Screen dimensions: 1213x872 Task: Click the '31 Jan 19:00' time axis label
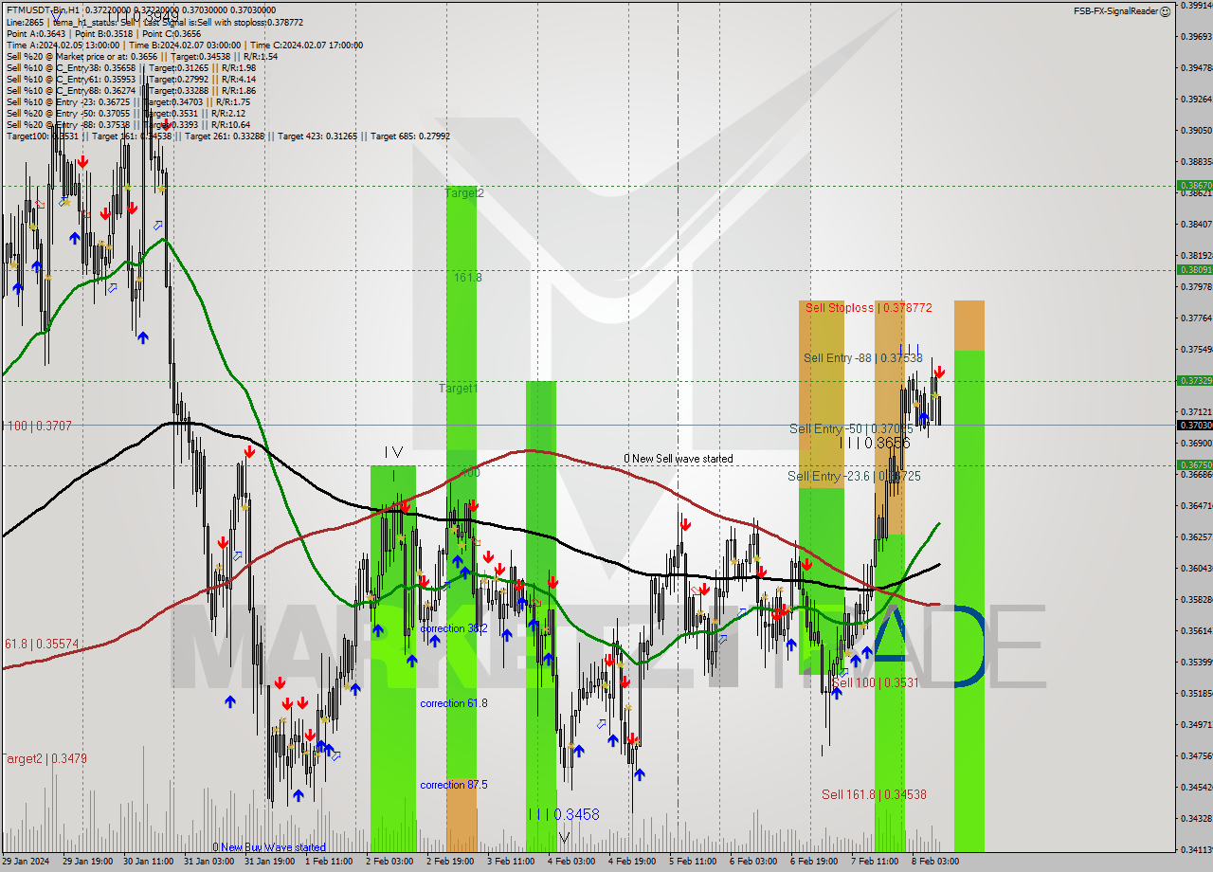[269, 862]
